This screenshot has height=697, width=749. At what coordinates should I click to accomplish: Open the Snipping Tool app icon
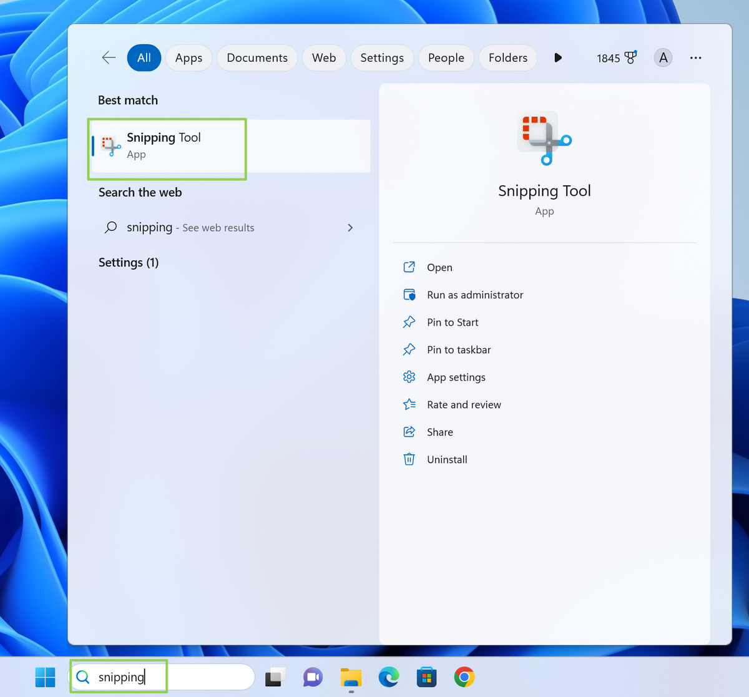coord(109,145)
